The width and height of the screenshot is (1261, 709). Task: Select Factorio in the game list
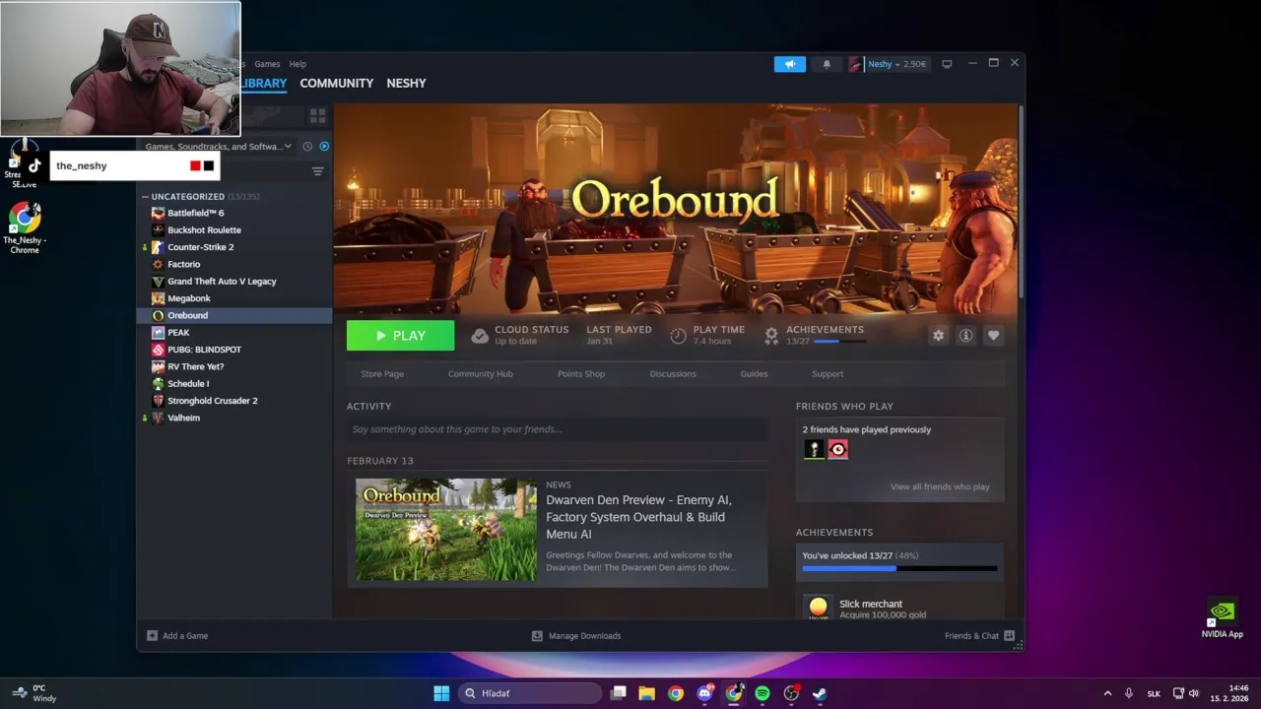pyautogui.click(x=183, y=264)
